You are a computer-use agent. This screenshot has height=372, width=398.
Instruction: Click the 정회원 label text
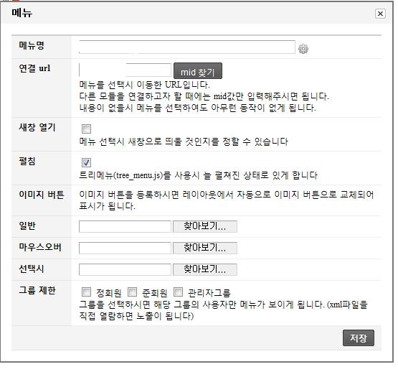tap(108, 293)
